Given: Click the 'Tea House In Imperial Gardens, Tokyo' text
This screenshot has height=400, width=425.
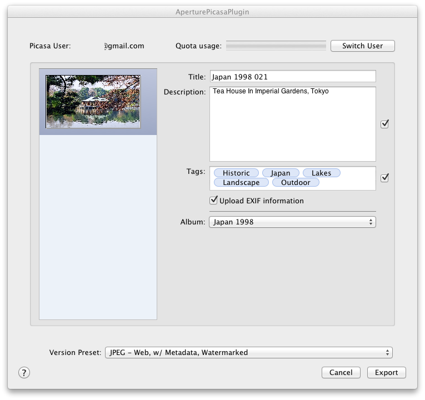Looking at the screenshot, I should 271,91.
